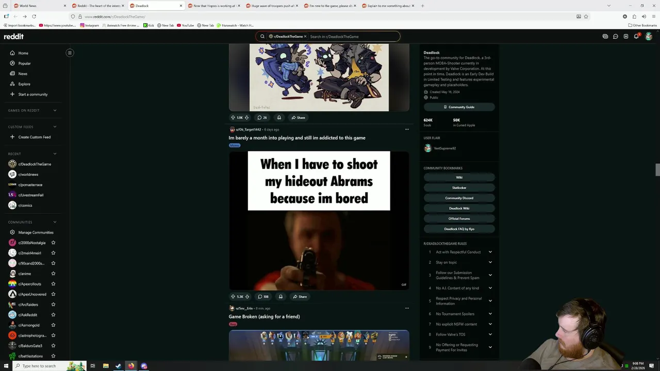Give an award to the 5.3K-upvote post
The width and height of the screenshot is (660, 371).
(x=280, y=296)
